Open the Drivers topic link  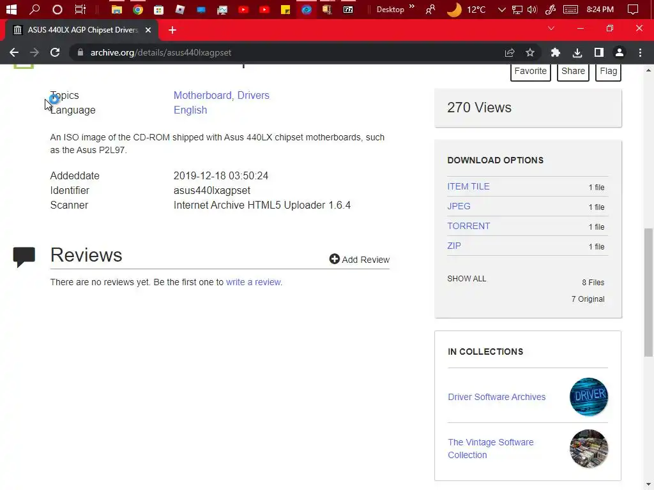click(253, 96)
